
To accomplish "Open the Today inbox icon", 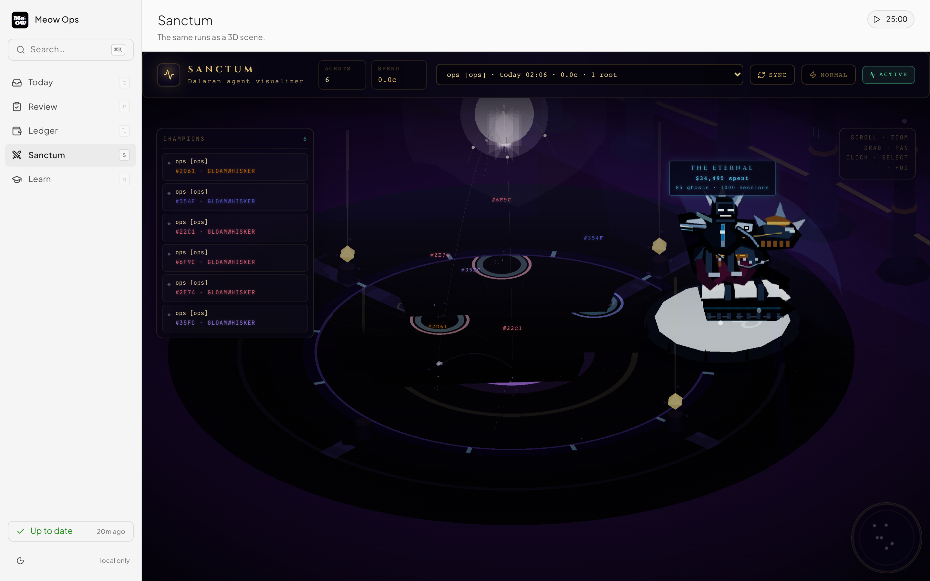I will [17, 82].
